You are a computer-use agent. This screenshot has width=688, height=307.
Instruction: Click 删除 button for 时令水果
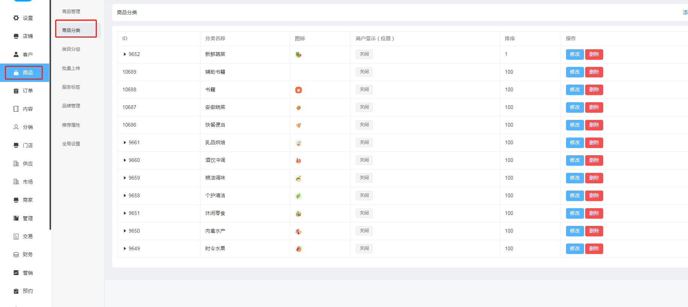pos(594,249)
